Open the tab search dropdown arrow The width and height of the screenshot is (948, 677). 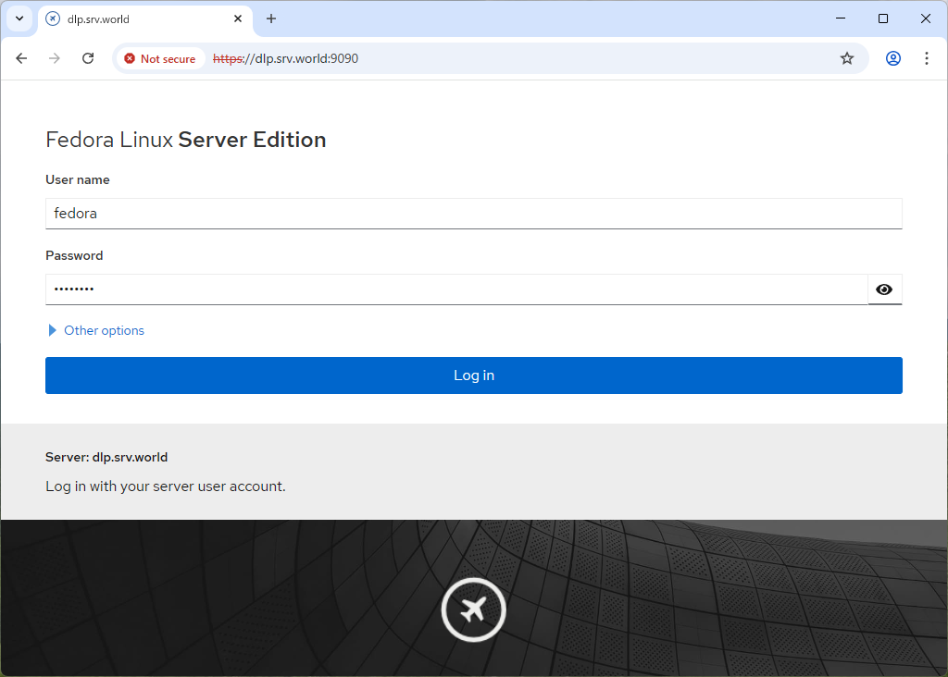(x=19, y=18)
